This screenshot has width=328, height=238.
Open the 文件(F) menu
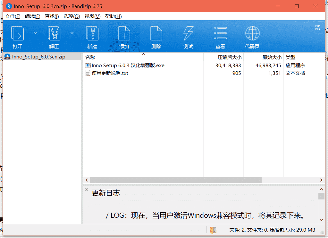[13, 16]
